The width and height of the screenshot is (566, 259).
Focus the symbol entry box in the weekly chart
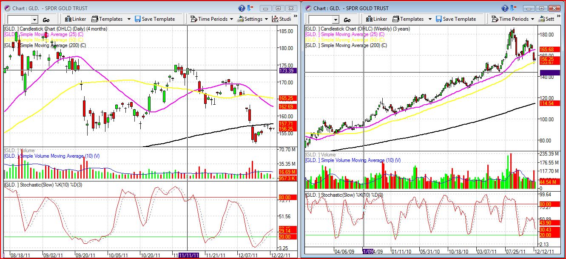[320, 19]
